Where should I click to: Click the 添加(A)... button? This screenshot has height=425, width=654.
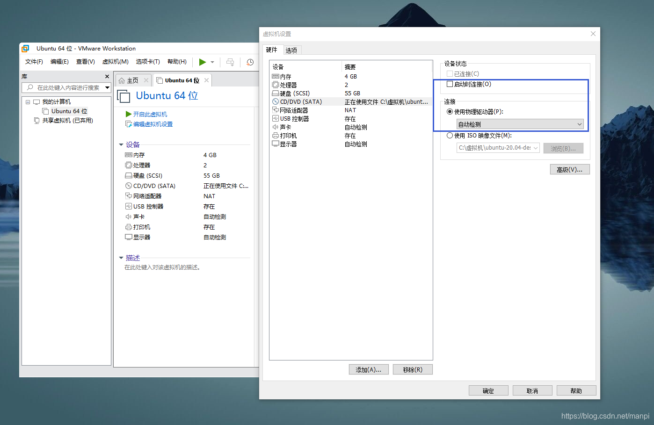[369, 369]
